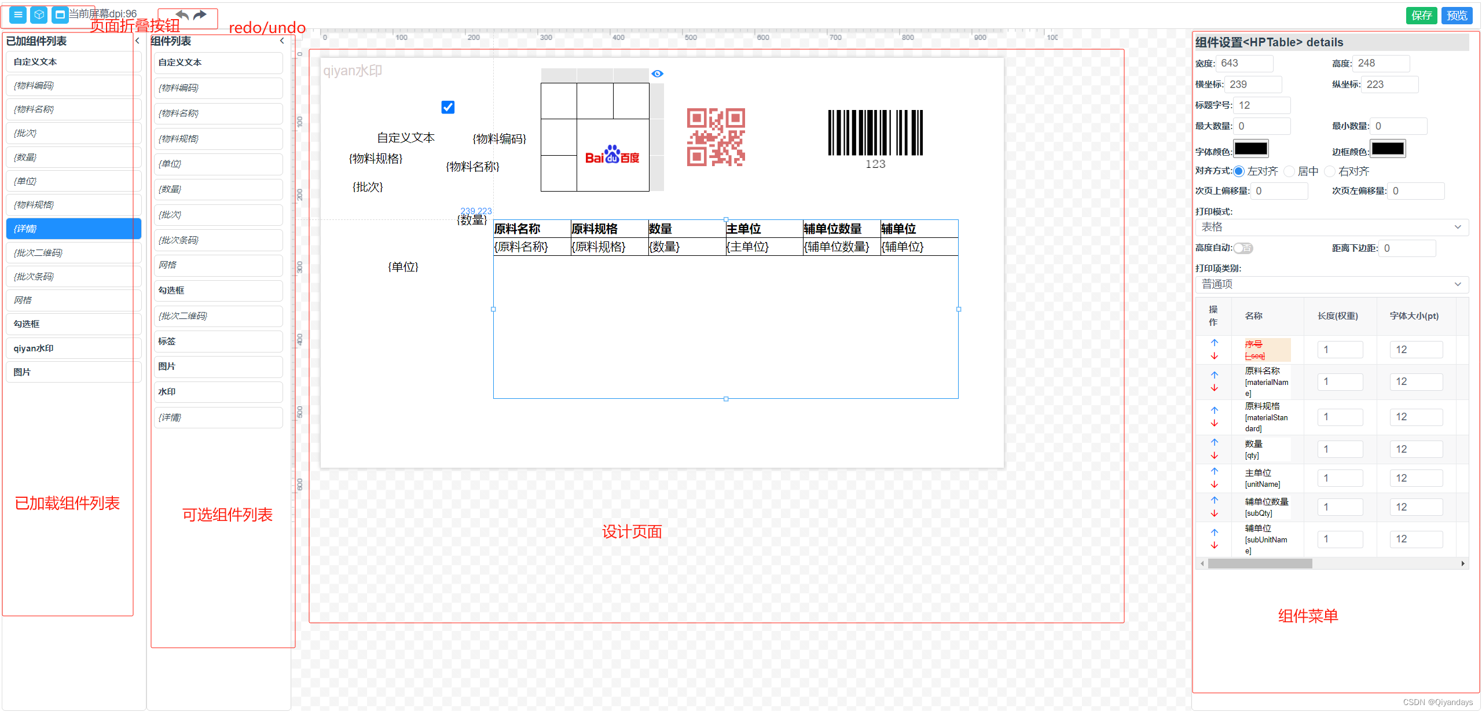Select qiyan水印 in loaded components list

(x=74, y=348)
